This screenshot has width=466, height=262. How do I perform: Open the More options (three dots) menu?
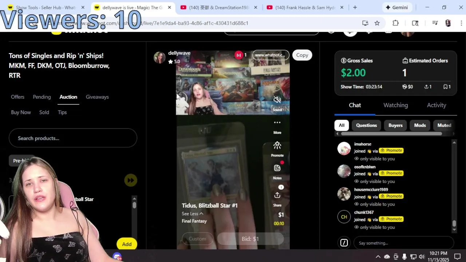click(277, 123)
